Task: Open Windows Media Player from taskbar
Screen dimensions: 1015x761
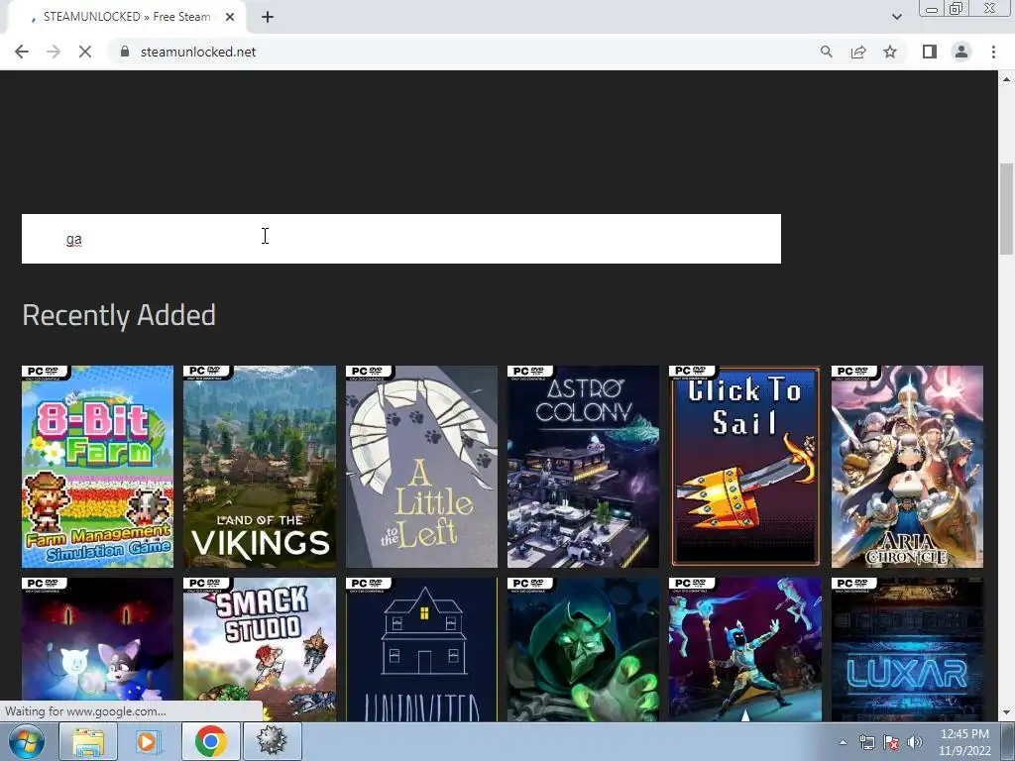Action: tap(149, 741)
